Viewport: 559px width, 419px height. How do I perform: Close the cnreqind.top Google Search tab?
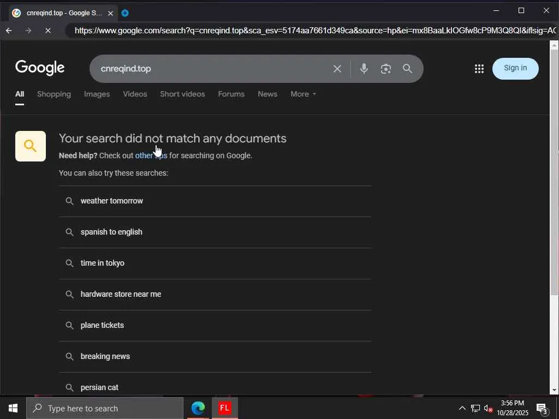(x=110, y=13)
